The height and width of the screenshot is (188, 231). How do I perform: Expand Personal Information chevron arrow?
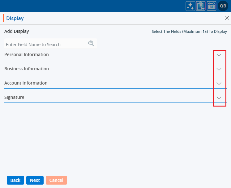[219, 55]
